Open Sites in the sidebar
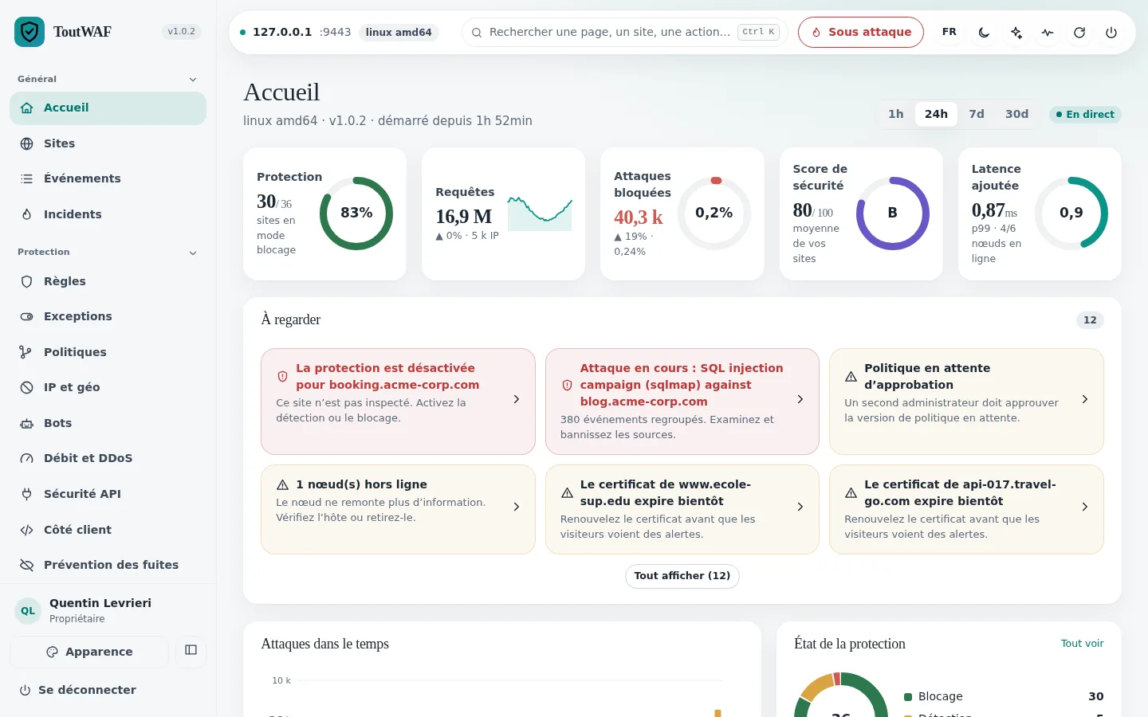The image size is (1148, 717). tap(108, 143)
